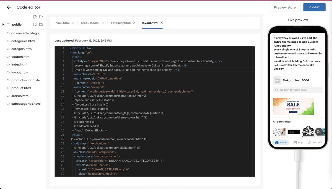Go back with the left arrow icon

[9, 7]
